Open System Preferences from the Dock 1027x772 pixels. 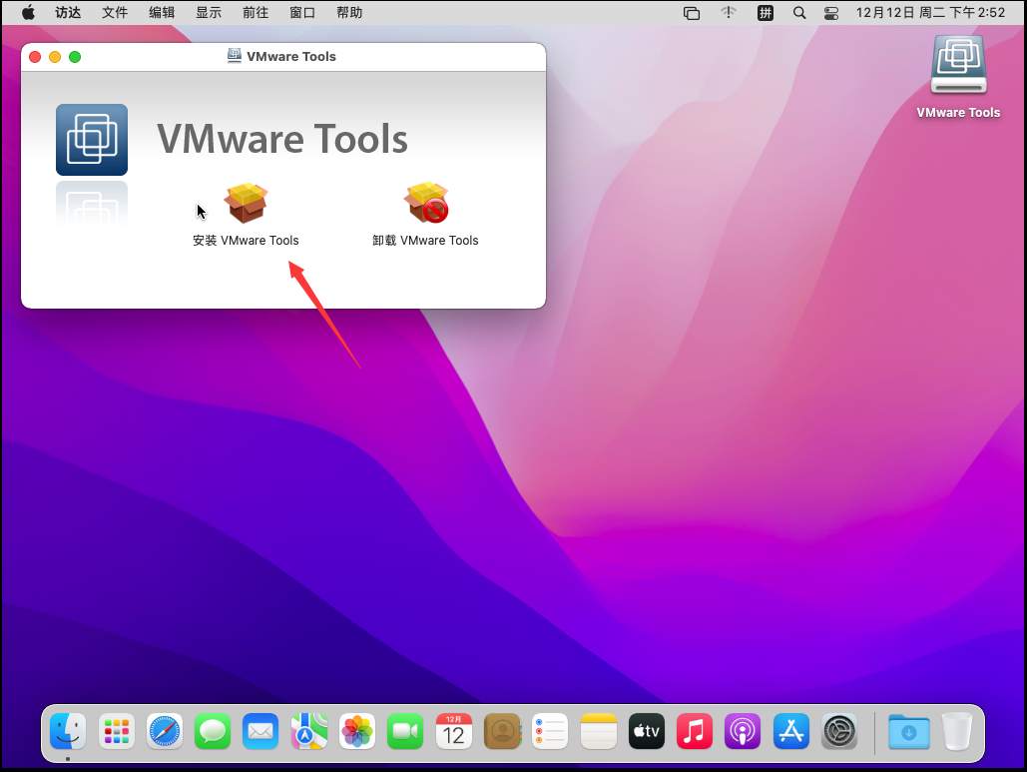click(839, 731)
